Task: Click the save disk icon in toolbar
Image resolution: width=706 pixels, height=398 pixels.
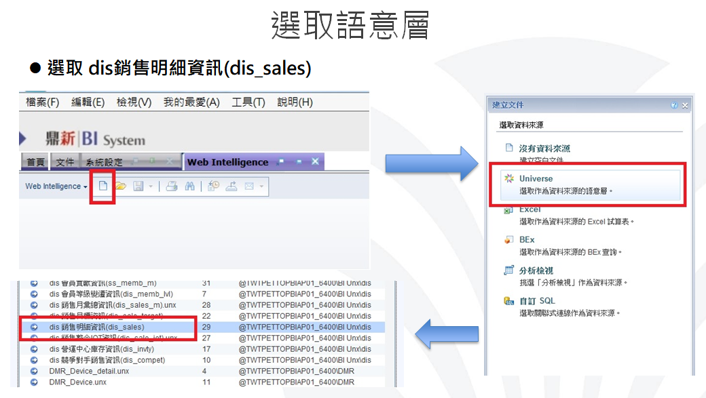Action: point(138,186)
